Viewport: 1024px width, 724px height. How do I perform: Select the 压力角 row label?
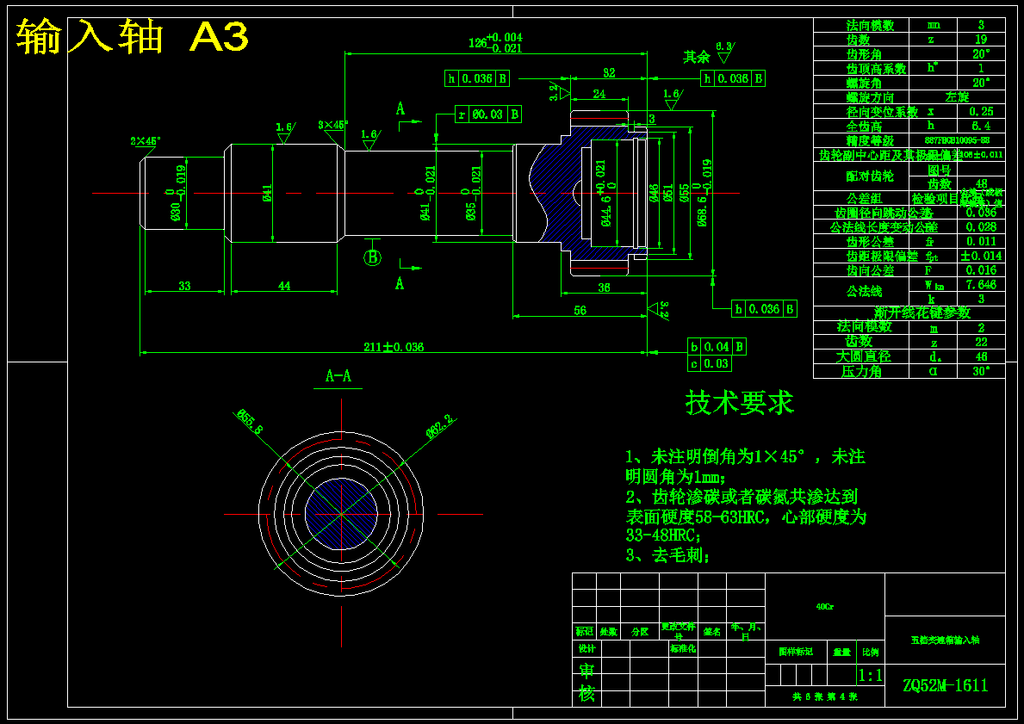tap(860, 371)
